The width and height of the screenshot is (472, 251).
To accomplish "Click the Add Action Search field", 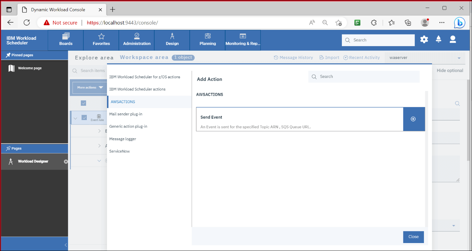I will pyautogui.click(x=364, y=77).
